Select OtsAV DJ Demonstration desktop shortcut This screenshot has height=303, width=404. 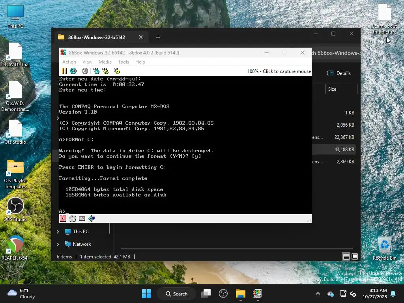[x=15, y=96]
